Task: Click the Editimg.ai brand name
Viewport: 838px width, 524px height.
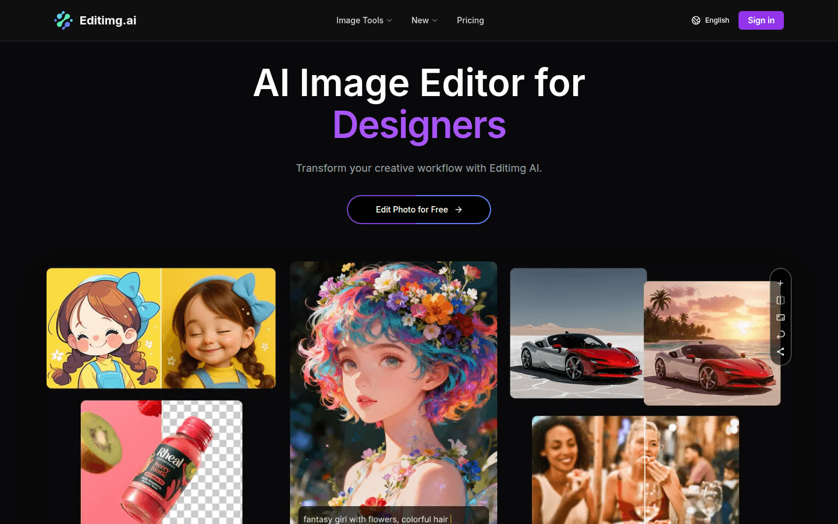Action: click(x=108, y=20)
